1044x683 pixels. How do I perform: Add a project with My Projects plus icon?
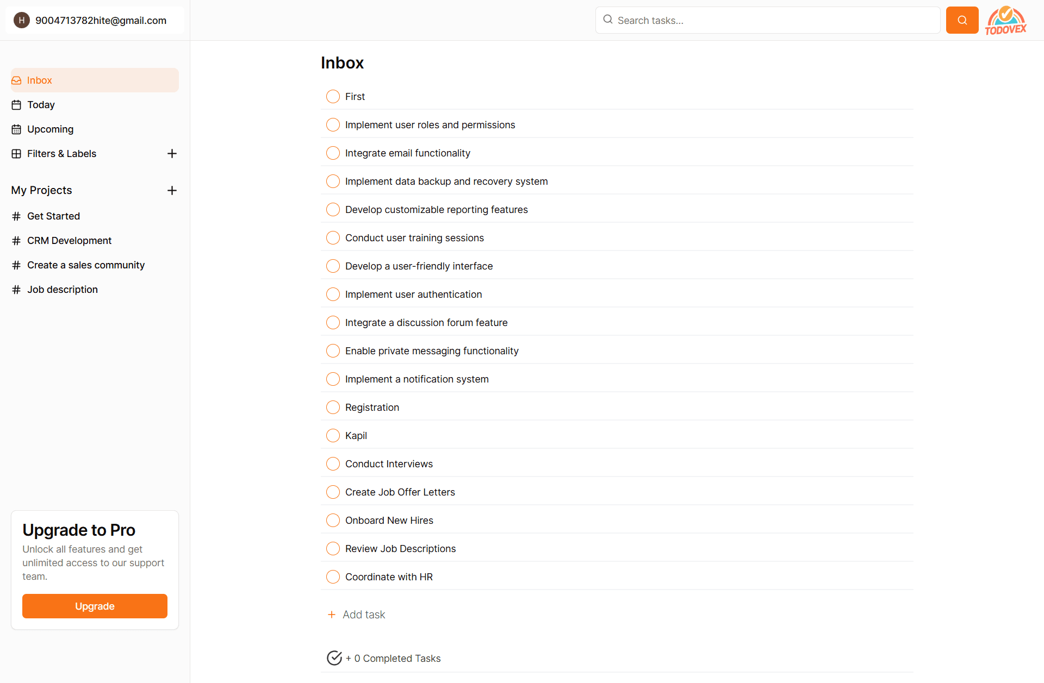coord(172,190)
